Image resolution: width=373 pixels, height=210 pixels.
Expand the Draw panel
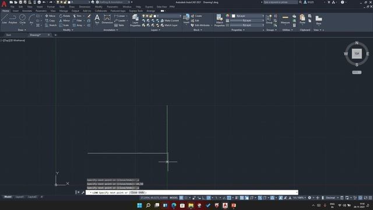click(x=22, y=30)
